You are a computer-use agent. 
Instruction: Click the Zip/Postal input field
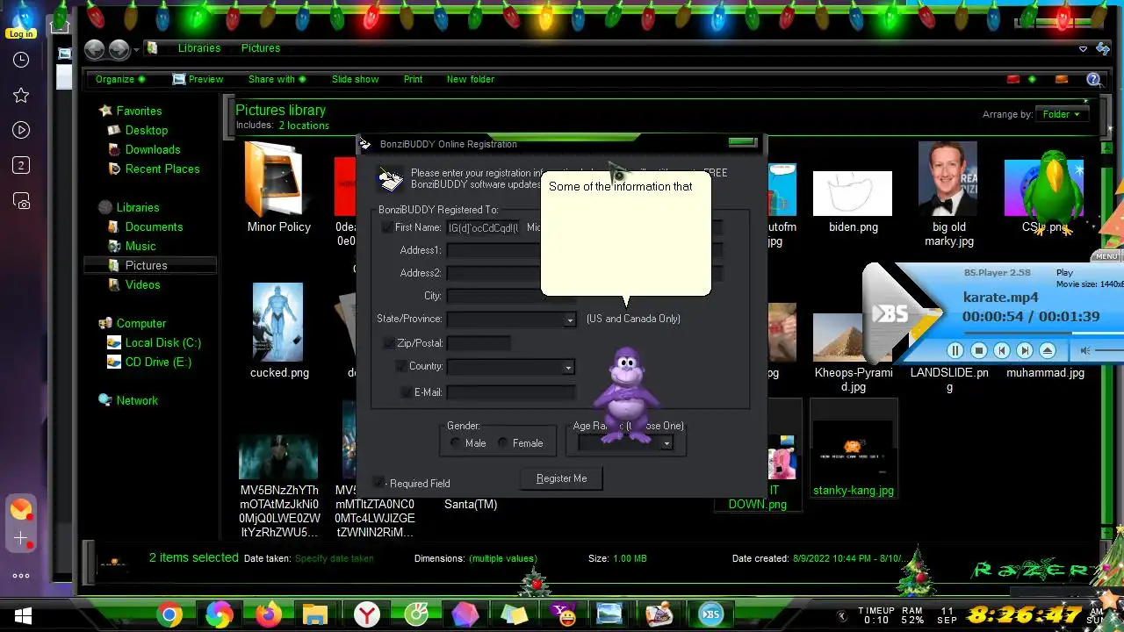pyautogui.click(x=479, y=343)
